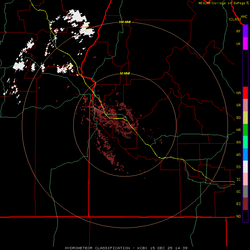
Task: Click the gray GC legend swatch
Action: click(x=245, y=191)
